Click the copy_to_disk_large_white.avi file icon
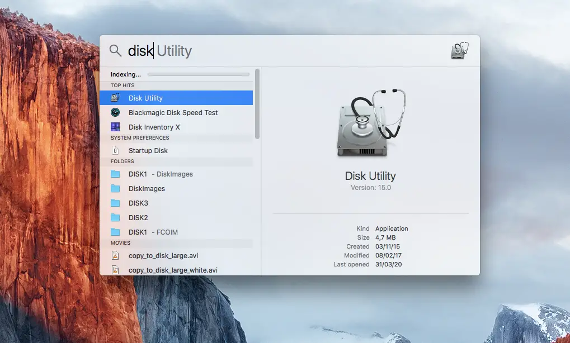The width and height of the screenshot is (570, 343). click(115, 270)
